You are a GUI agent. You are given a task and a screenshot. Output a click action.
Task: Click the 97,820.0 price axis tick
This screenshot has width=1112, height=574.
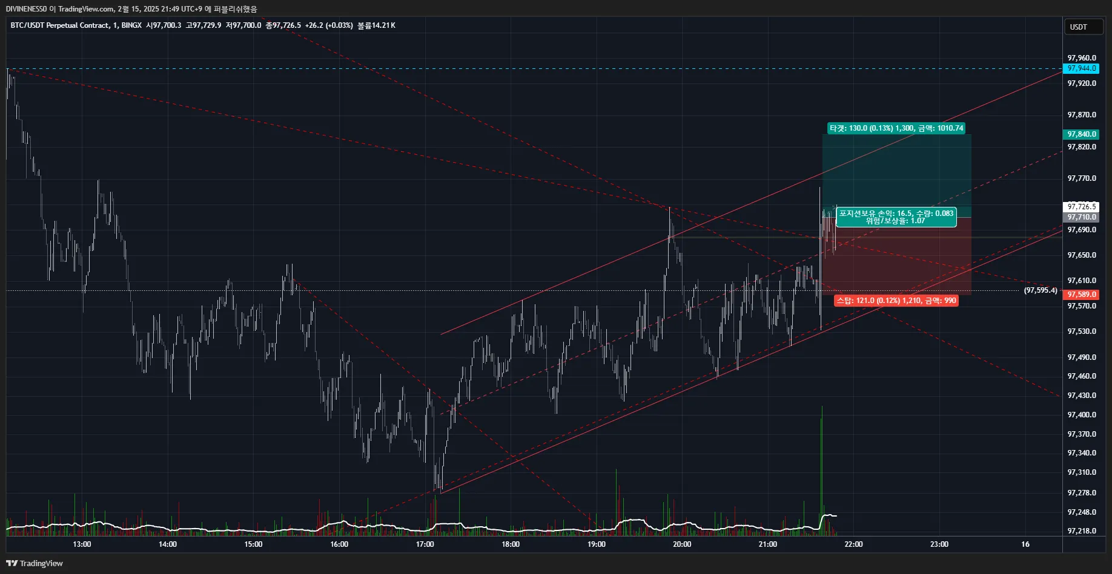pyautogui.click(x=1082, y=147)
